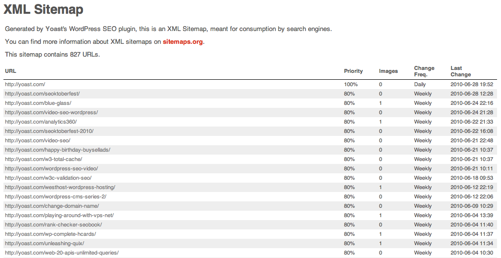Sort table by the URL column header
The height and width of the screenshot is (258, 501).
pos(10,71)
